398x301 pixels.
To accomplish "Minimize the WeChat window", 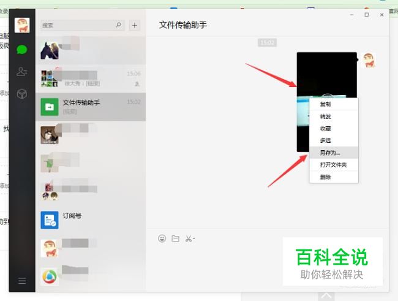I will [352, 15].
